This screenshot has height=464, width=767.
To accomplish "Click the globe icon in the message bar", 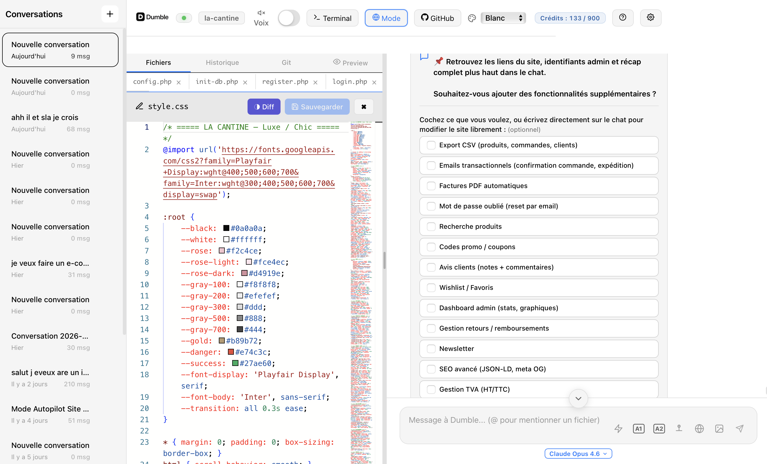I will pyautogui.click(x=699, y=429).
